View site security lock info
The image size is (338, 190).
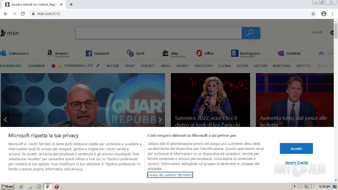[x=33, y=14]
